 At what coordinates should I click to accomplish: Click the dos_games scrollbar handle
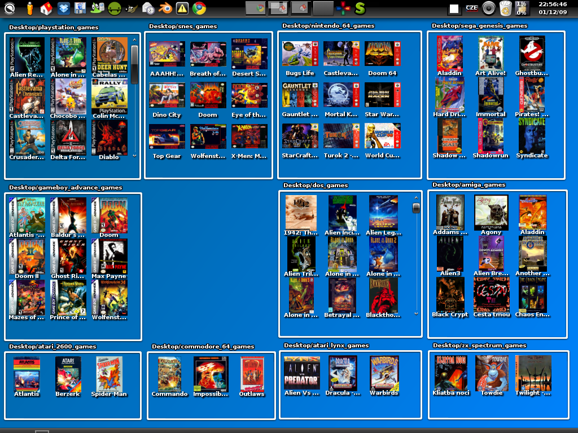click(416, 208)
